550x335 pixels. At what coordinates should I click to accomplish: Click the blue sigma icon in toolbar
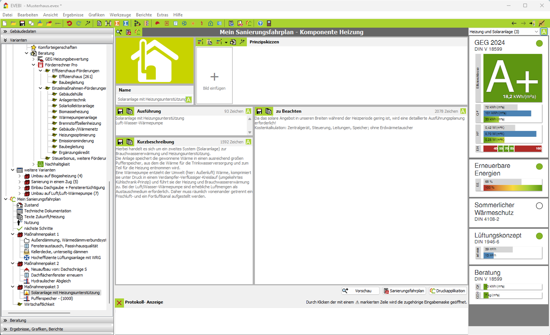(x=126, y=23)
